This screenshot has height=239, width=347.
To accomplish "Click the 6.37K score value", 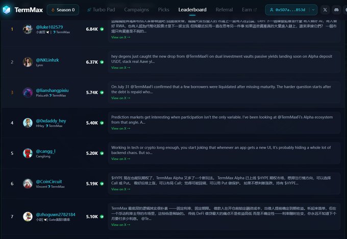I will 92,62.
